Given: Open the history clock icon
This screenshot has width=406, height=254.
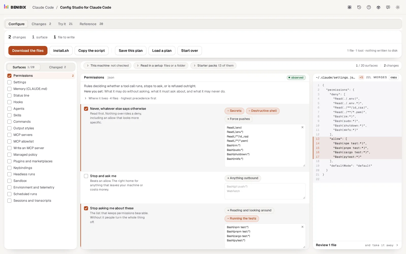Looking at the screenshot, I should [359, 7].
